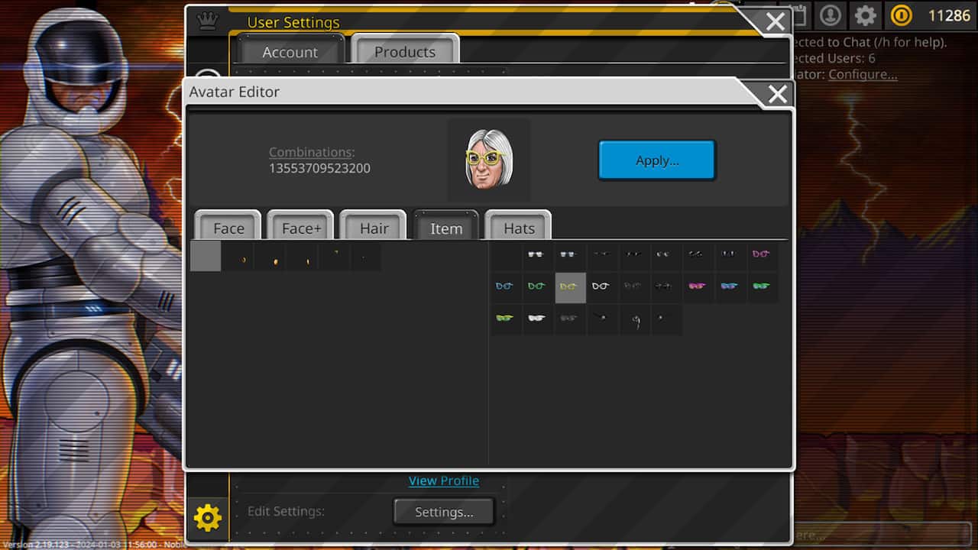Image resolution: width=978 pixels, height=550 pixels.
Task: Select the highlighted yellow round glasses
Action: coord(569,287)
